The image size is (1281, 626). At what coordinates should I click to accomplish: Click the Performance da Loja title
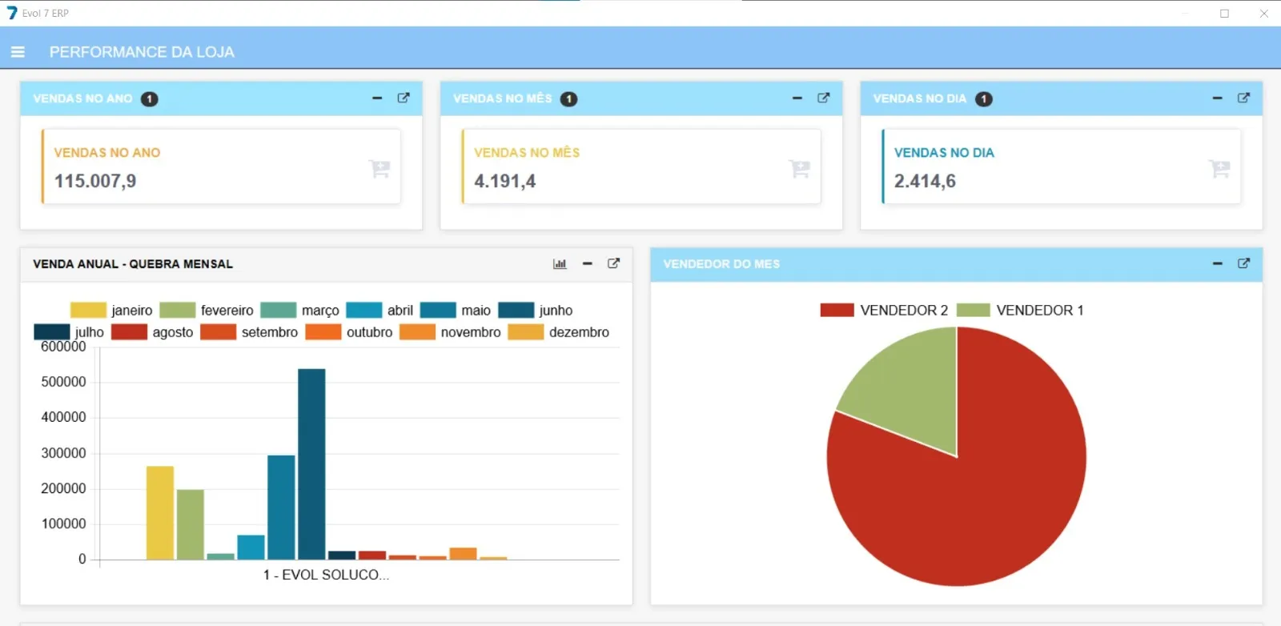tap(142, 52)
